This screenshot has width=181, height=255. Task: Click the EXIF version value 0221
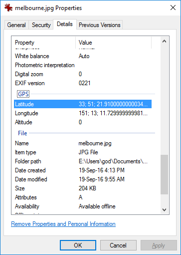click(x=84, y=83)
